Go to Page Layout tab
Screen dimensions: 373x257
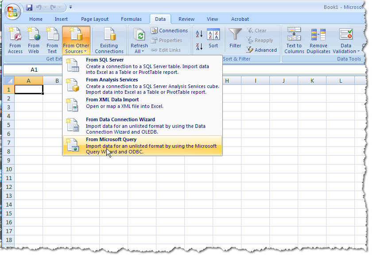pos(95,19)
